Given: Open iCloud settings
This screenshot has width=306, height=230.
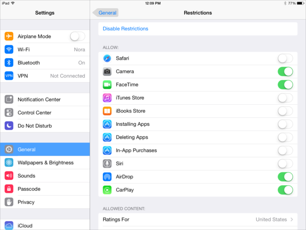Looking at the screenshot, I should (45, 225).
